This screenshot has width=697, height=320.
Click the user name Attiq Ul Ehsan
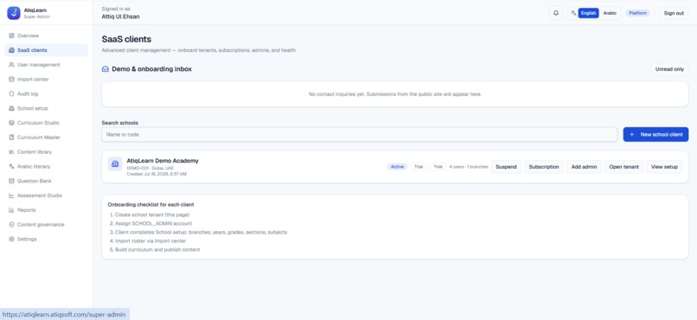(120, 17)
